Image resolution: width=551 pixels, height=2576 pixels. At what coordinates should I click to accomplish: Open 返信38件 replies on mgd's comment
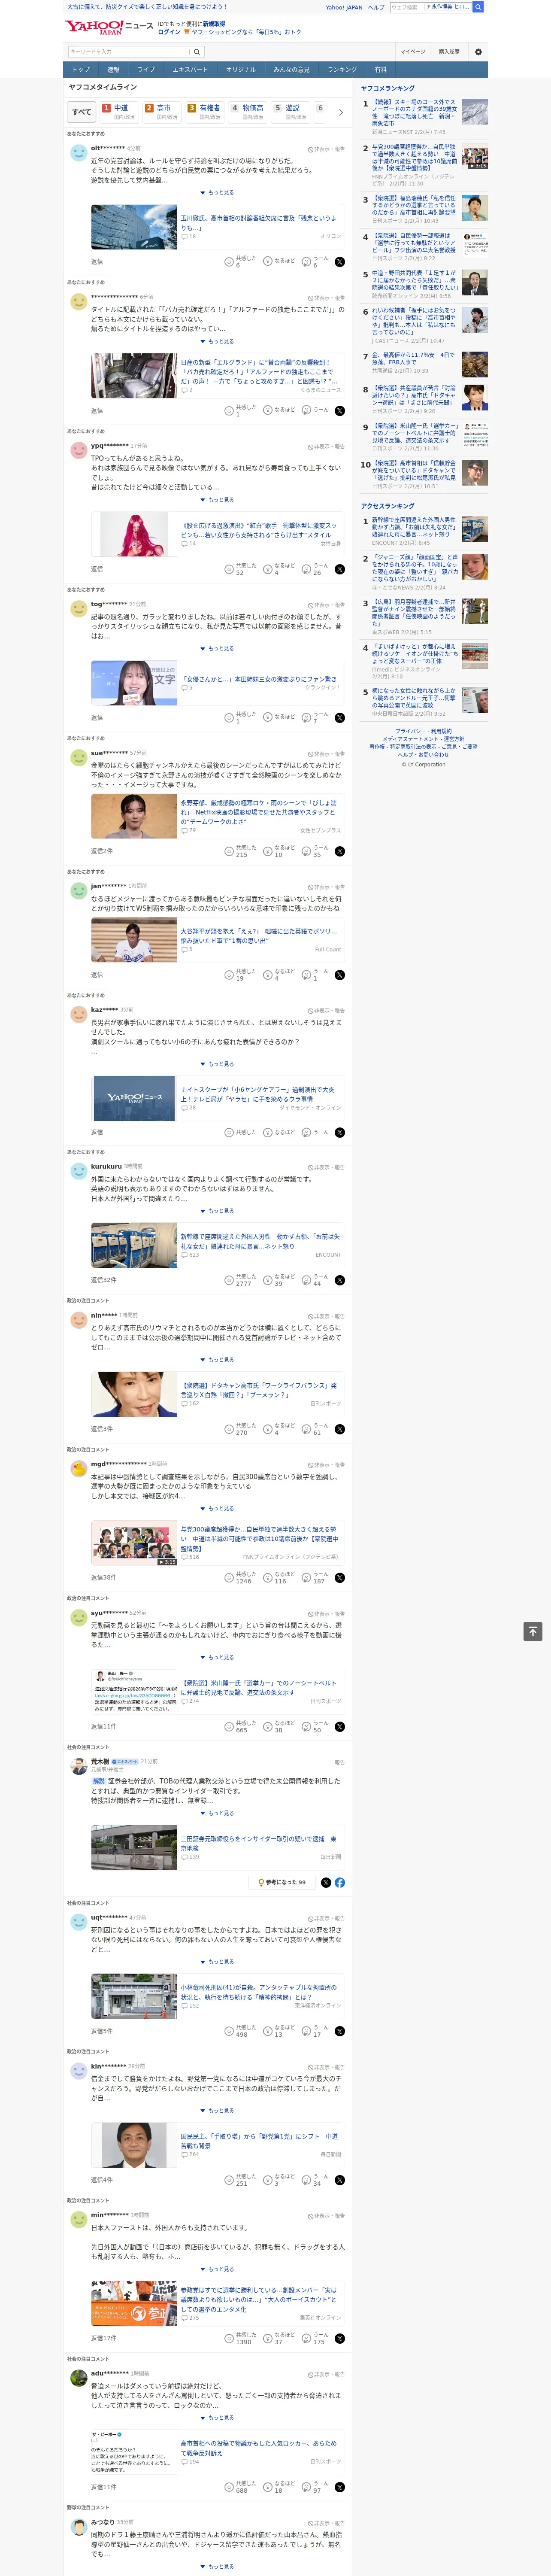[x=103, y=1577]
